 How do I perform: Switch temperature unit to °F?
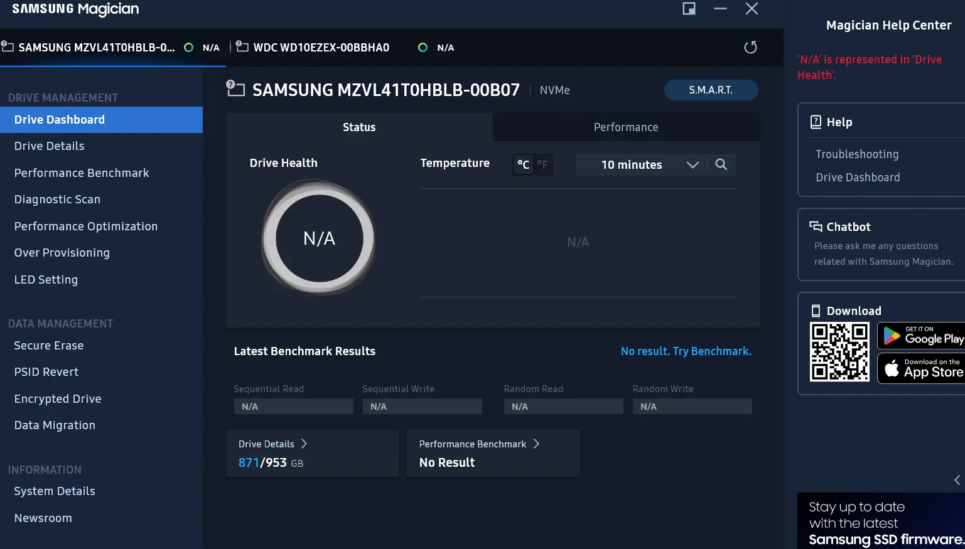pyautogui.click(x=542, y=164)
